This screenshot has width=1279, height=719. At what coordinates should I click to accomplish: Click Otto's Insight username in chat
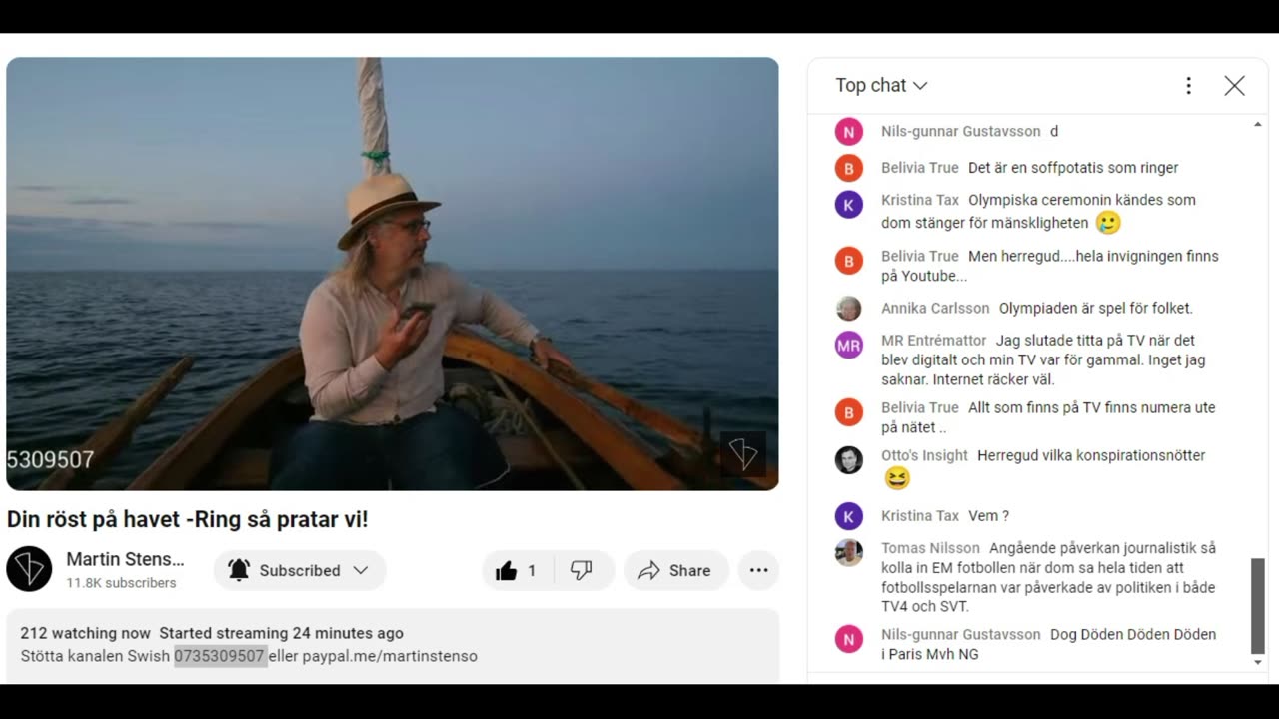924,455
